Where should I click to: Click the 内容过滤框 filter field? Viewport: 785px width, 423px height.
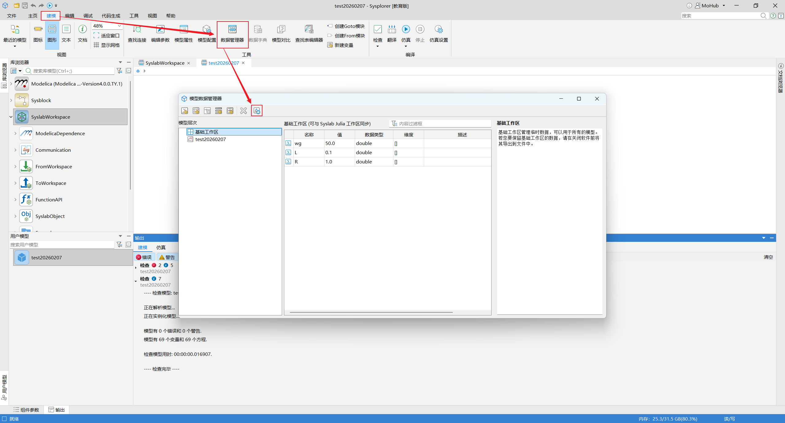pos(440,124)
